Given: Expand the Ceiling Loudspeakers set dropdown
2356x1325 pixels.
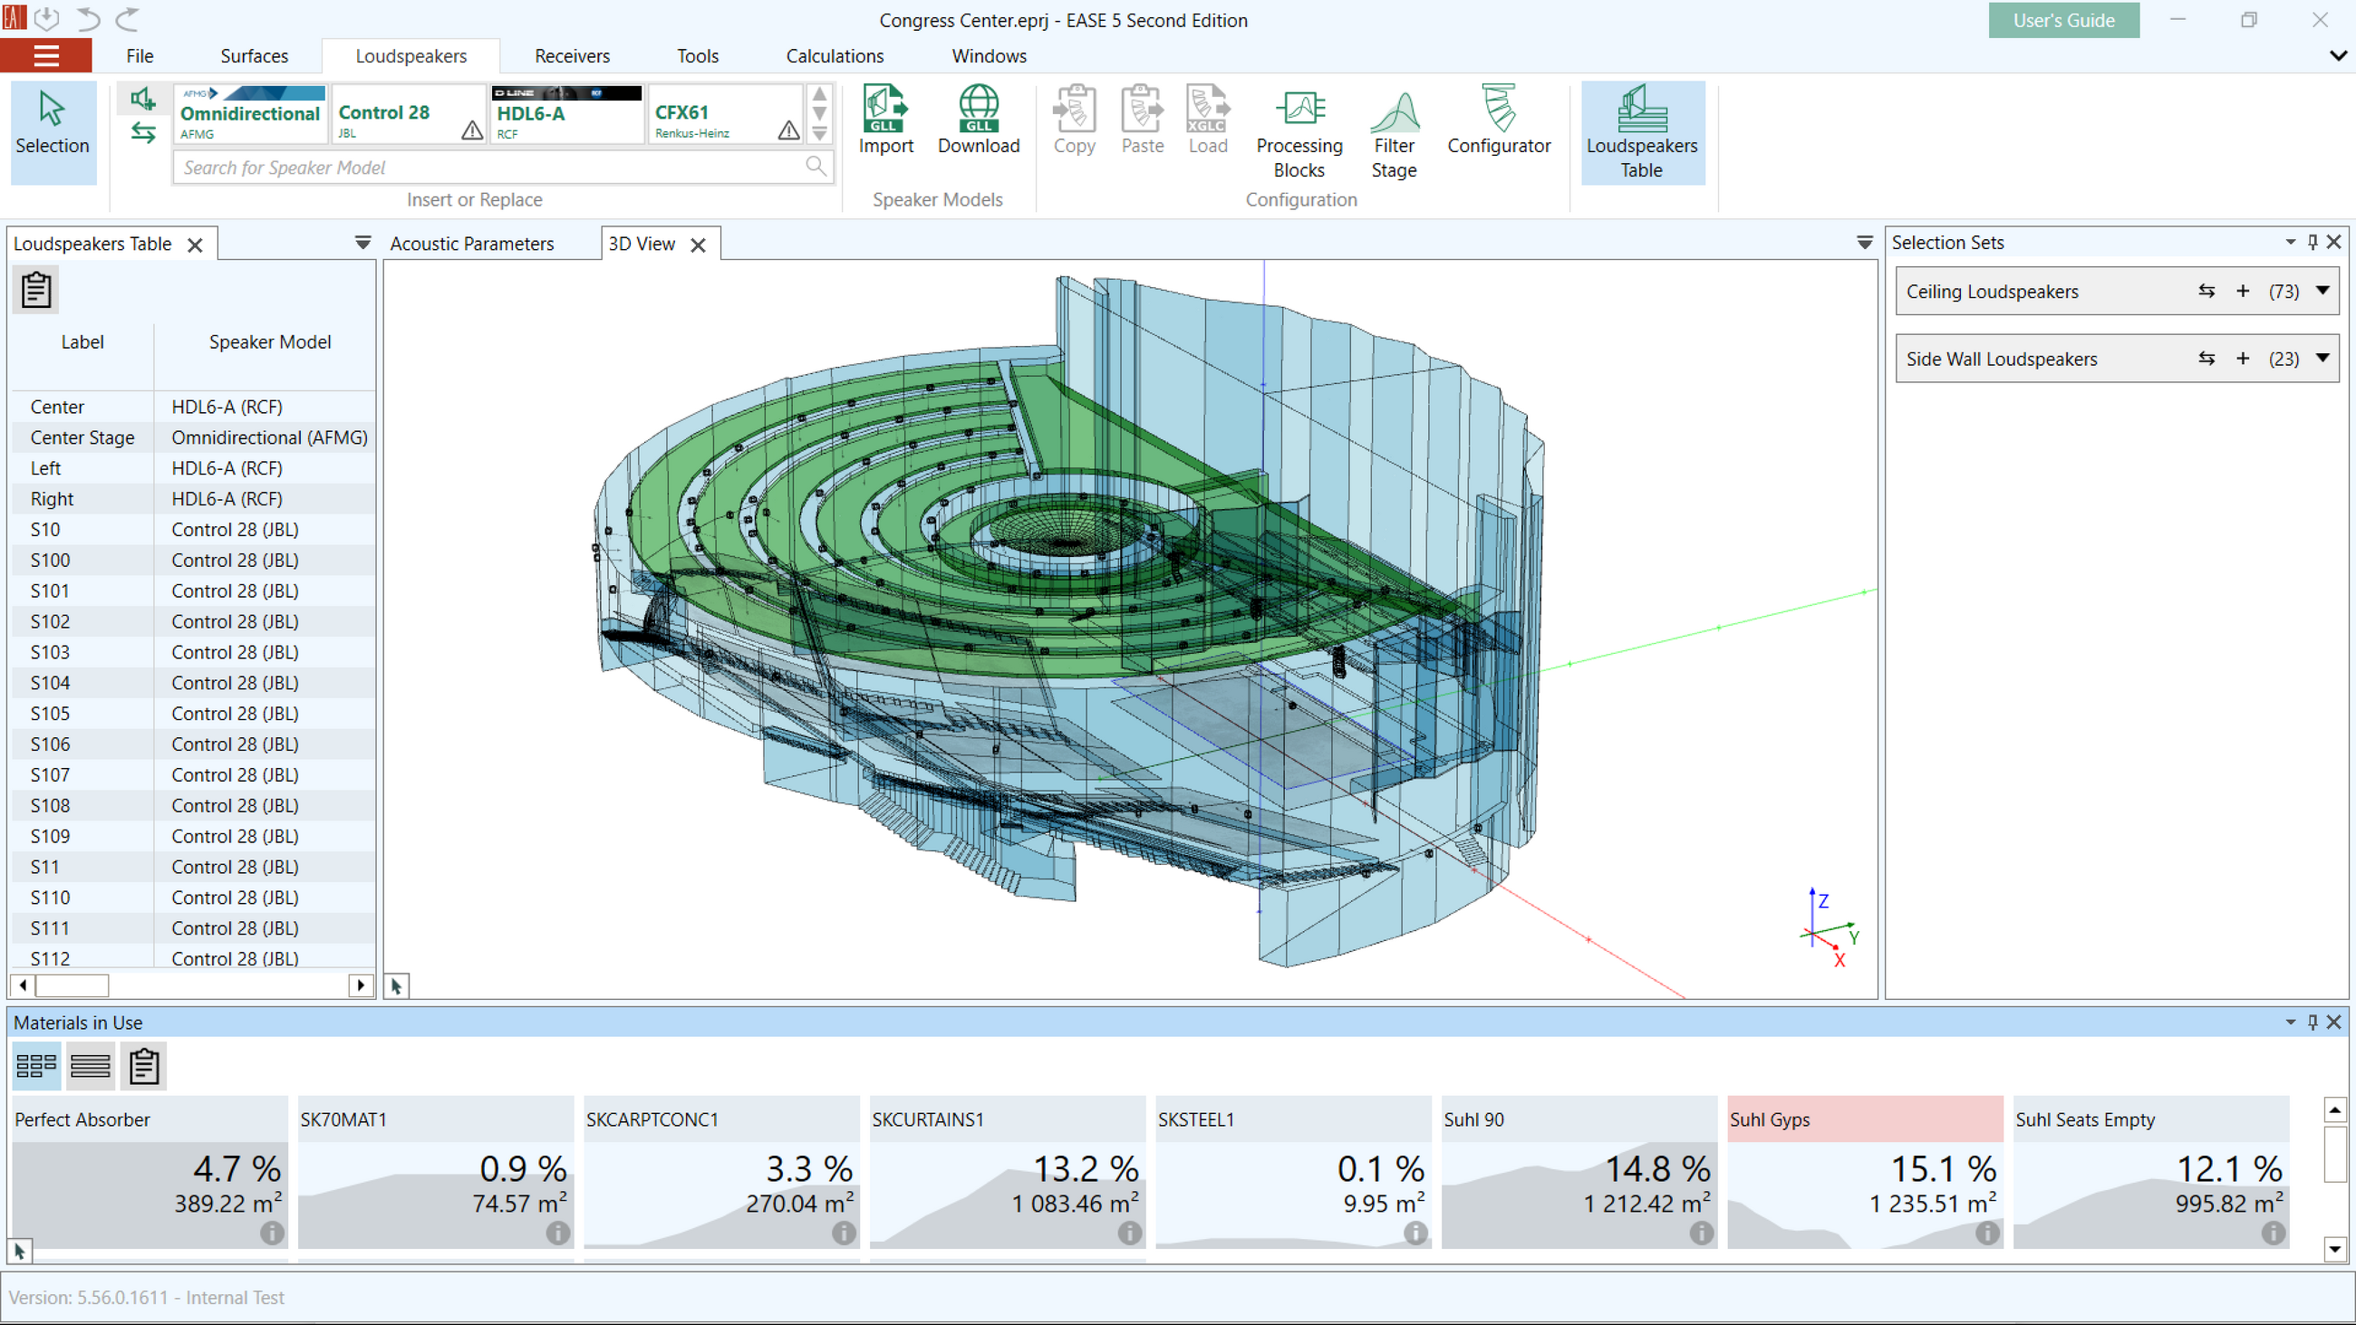Looking at the screenshot, I should [2322, 291].
